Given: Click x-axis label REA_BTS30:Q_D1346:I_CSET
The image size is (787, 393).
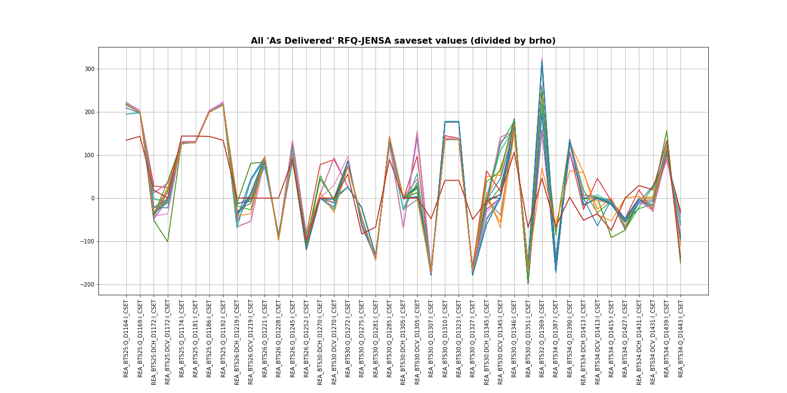Looking at the screenshot, I should (514, 338).
